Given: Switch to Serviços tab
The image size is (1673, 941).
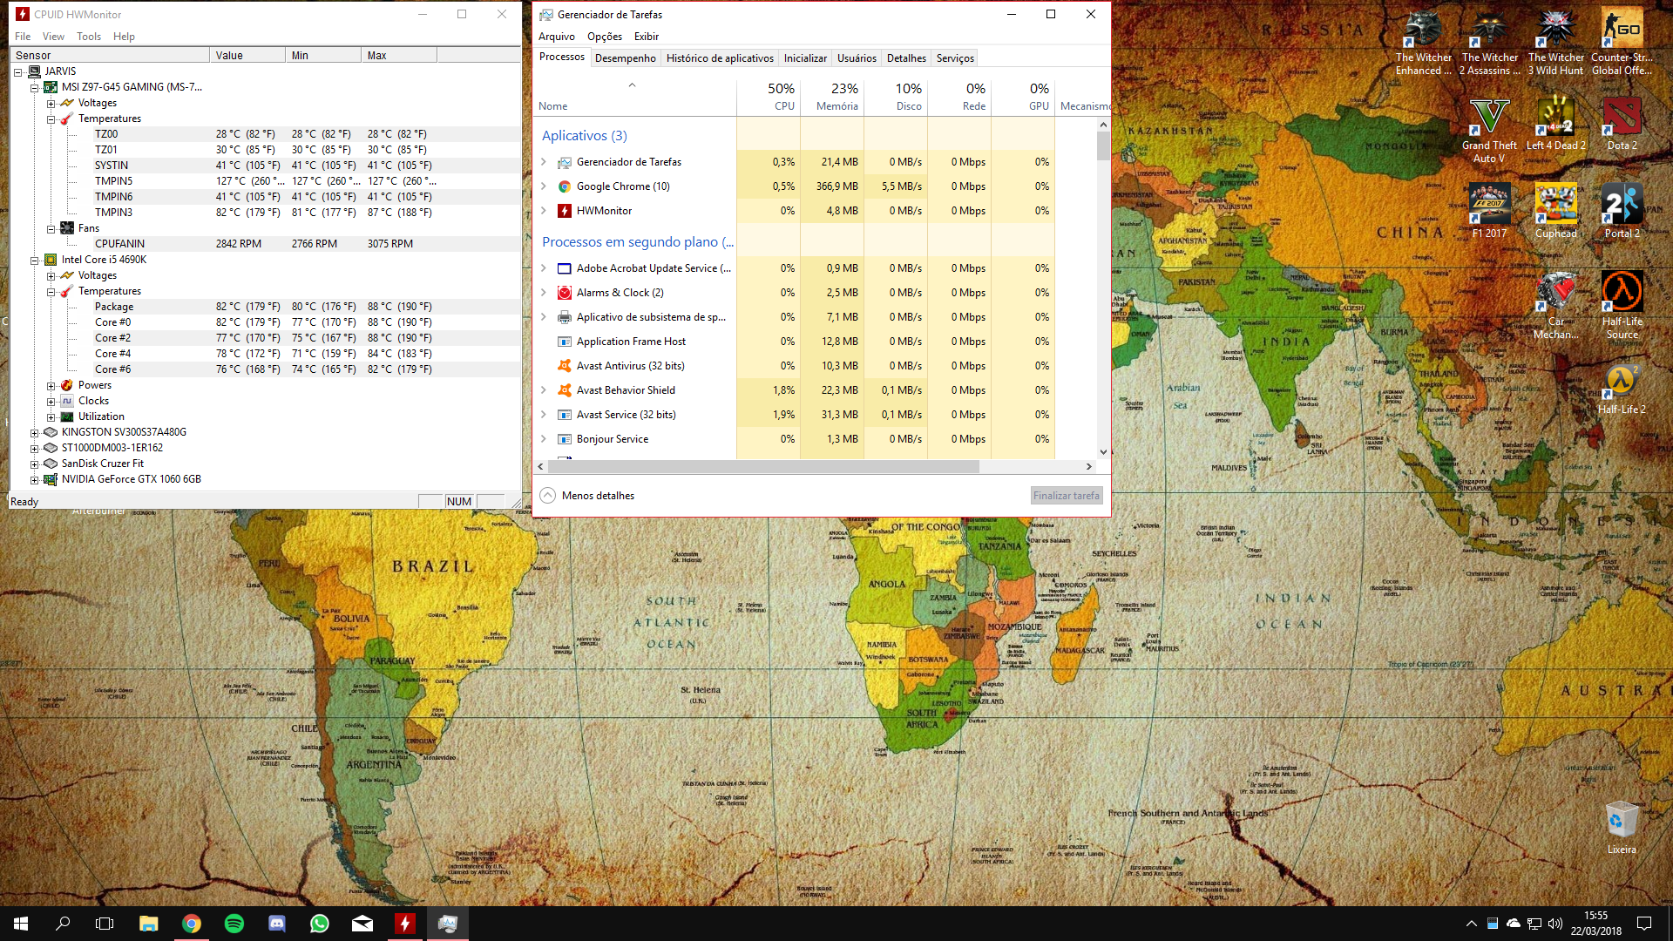Looking at the screenshot, I should (955, 58).
